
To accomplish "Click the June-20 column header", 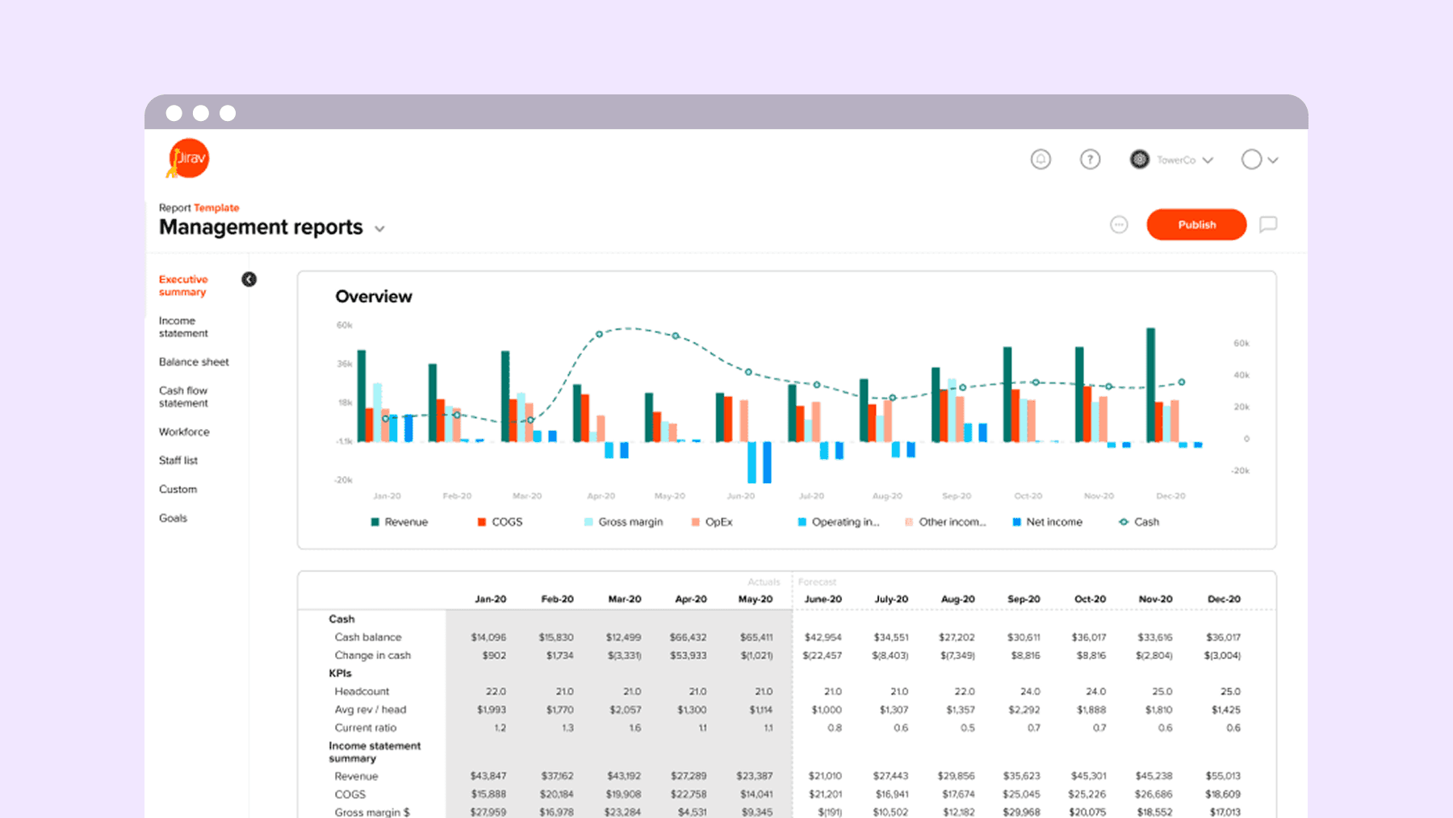I will (x=823, y=599).
